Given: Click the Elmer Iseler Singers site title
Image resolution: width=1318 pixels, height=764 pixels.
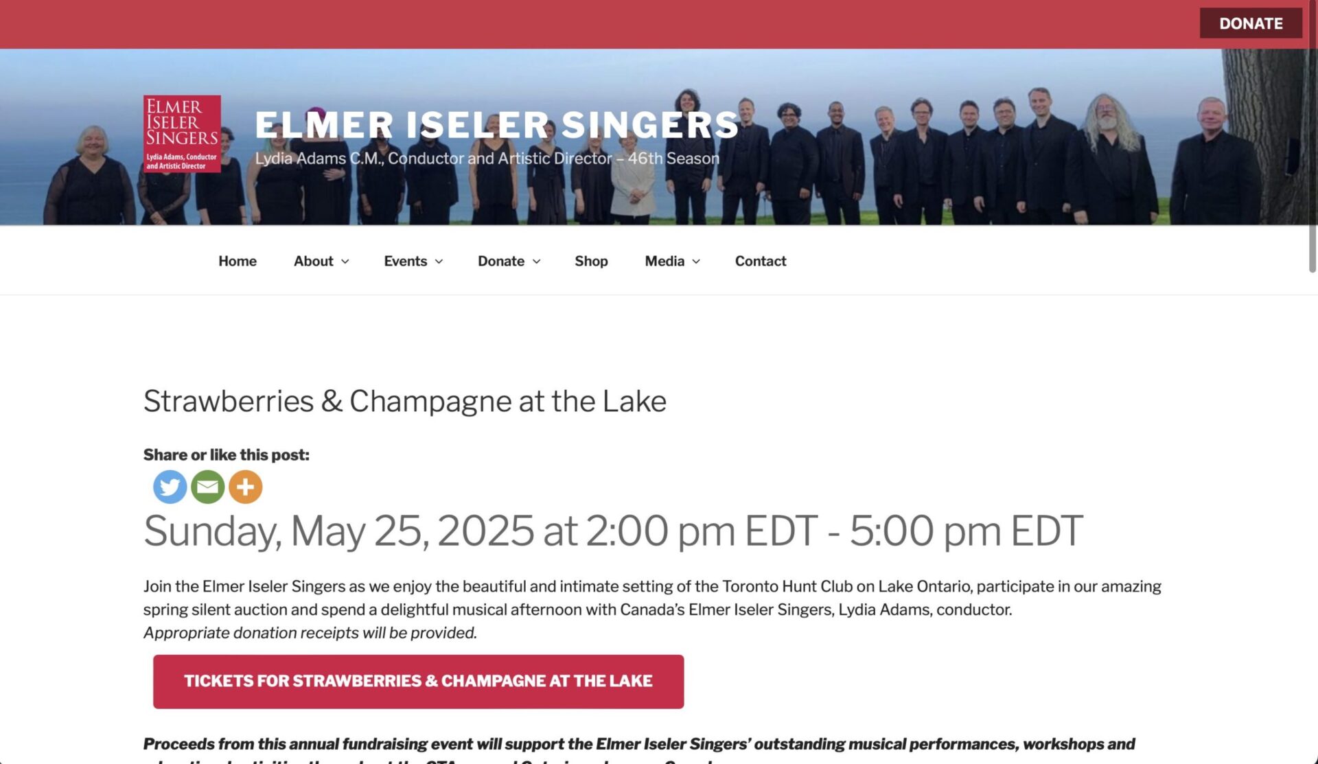Looking at the screenshot, I should tap(496, 125).
